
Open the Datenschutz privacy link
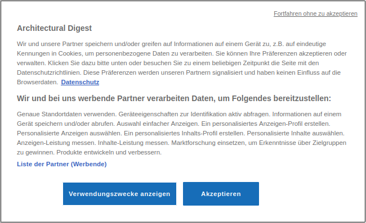click(80, 82)
